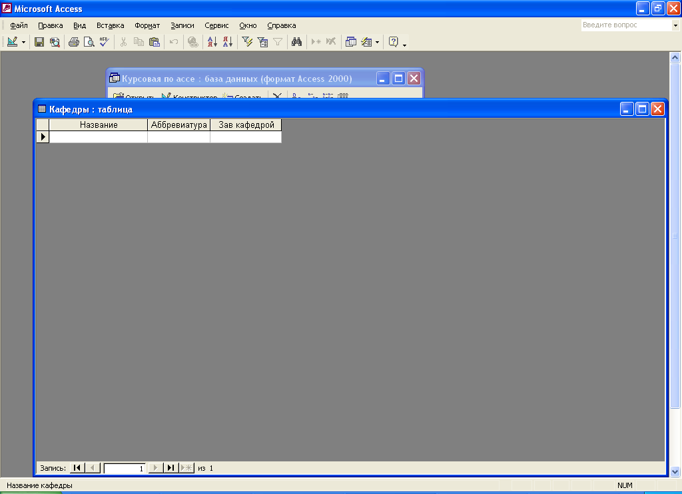Open the Сервис menu

[216, 25]
